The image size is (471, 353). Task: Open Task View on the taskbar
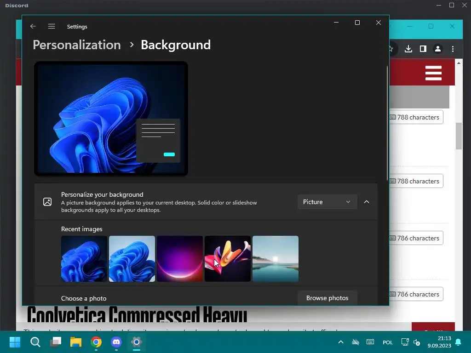[56, 342]
